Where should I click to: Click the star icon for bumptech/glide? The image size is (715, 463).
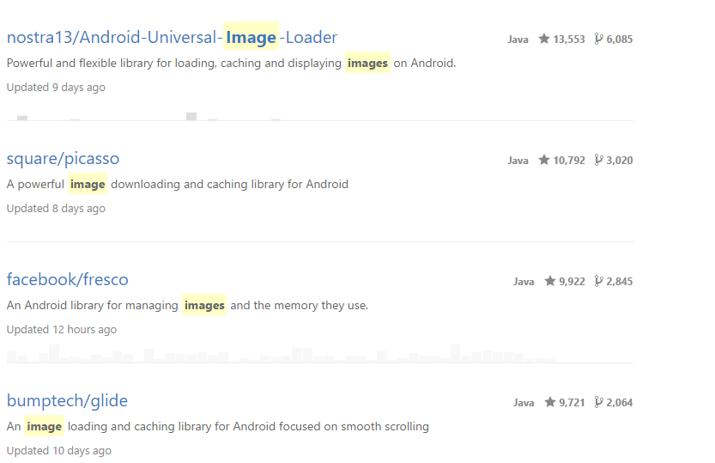[x=550, y=402]
